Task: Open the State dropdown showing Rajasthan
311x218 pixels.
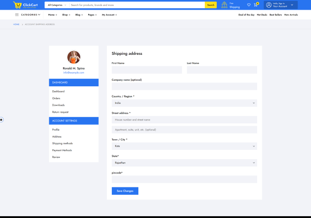Action: [x=184, y=163]
